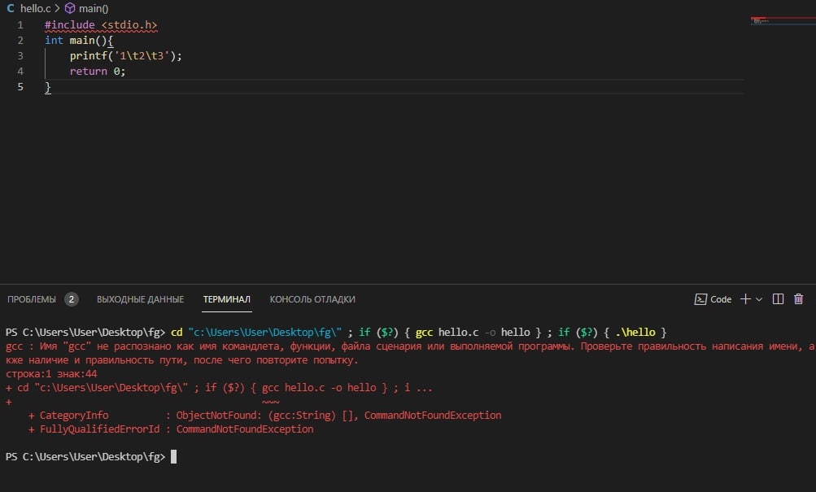Click the bottom terminal prompt input
The width and height of the screenshot is (816, 492).
tap(174, 457)
